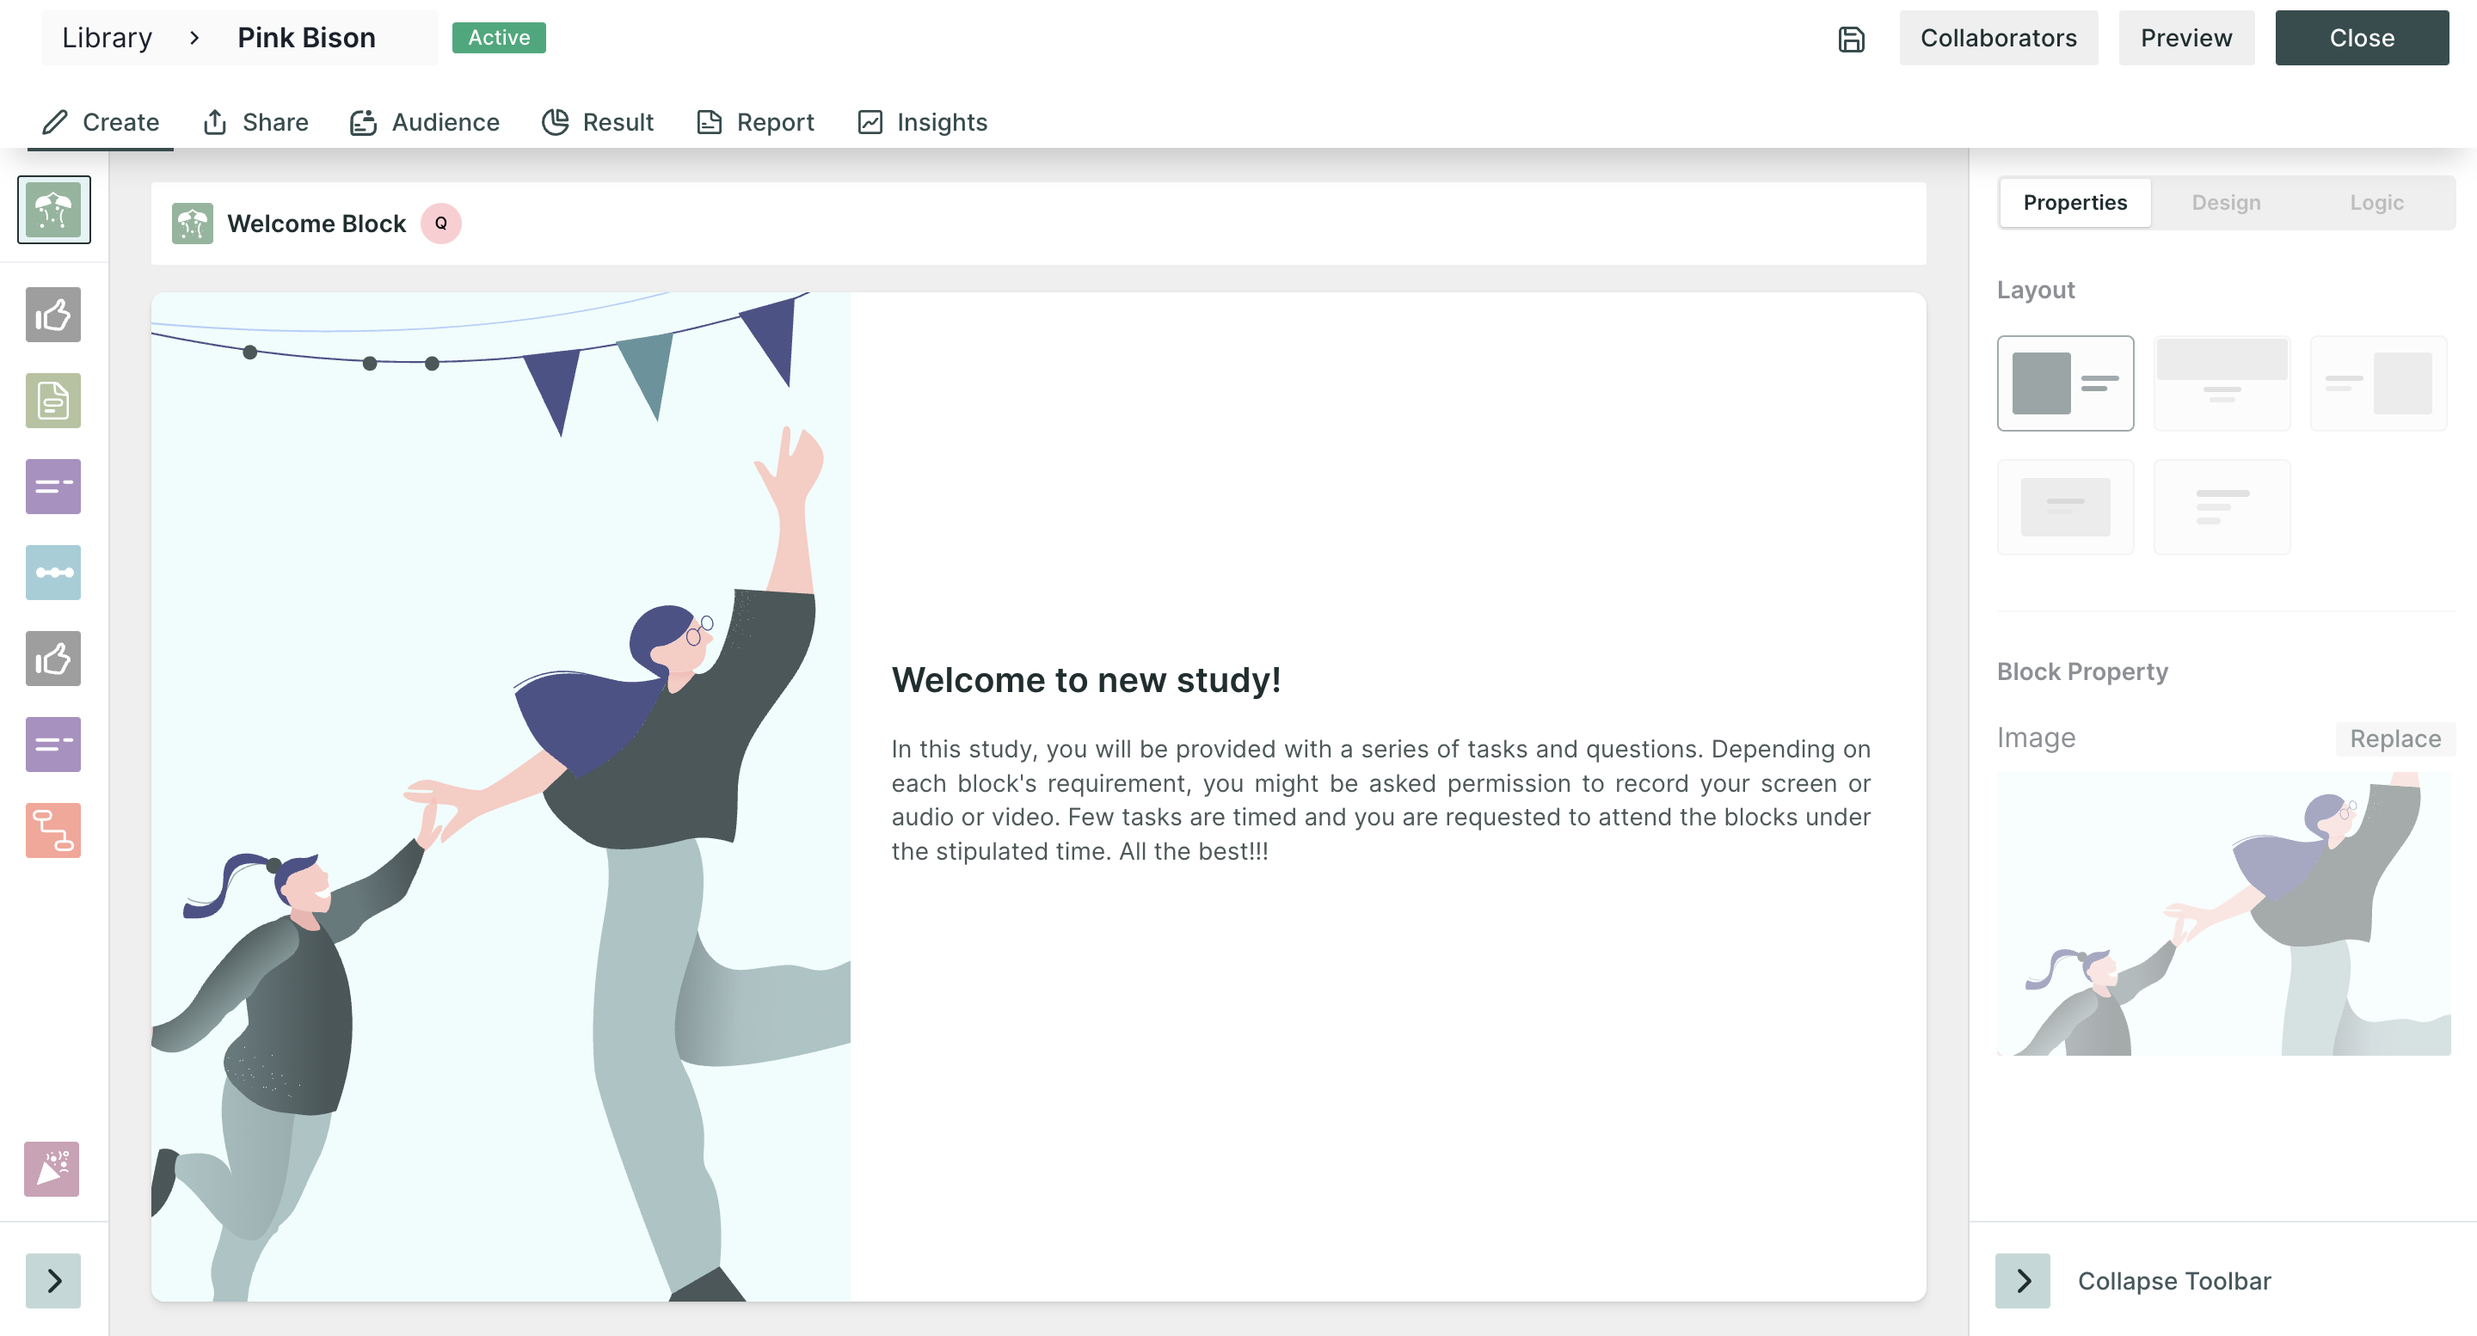2477x1336 pixels.
Task: Choose image-top text-below layout
Action: (x=2222, y=383)
